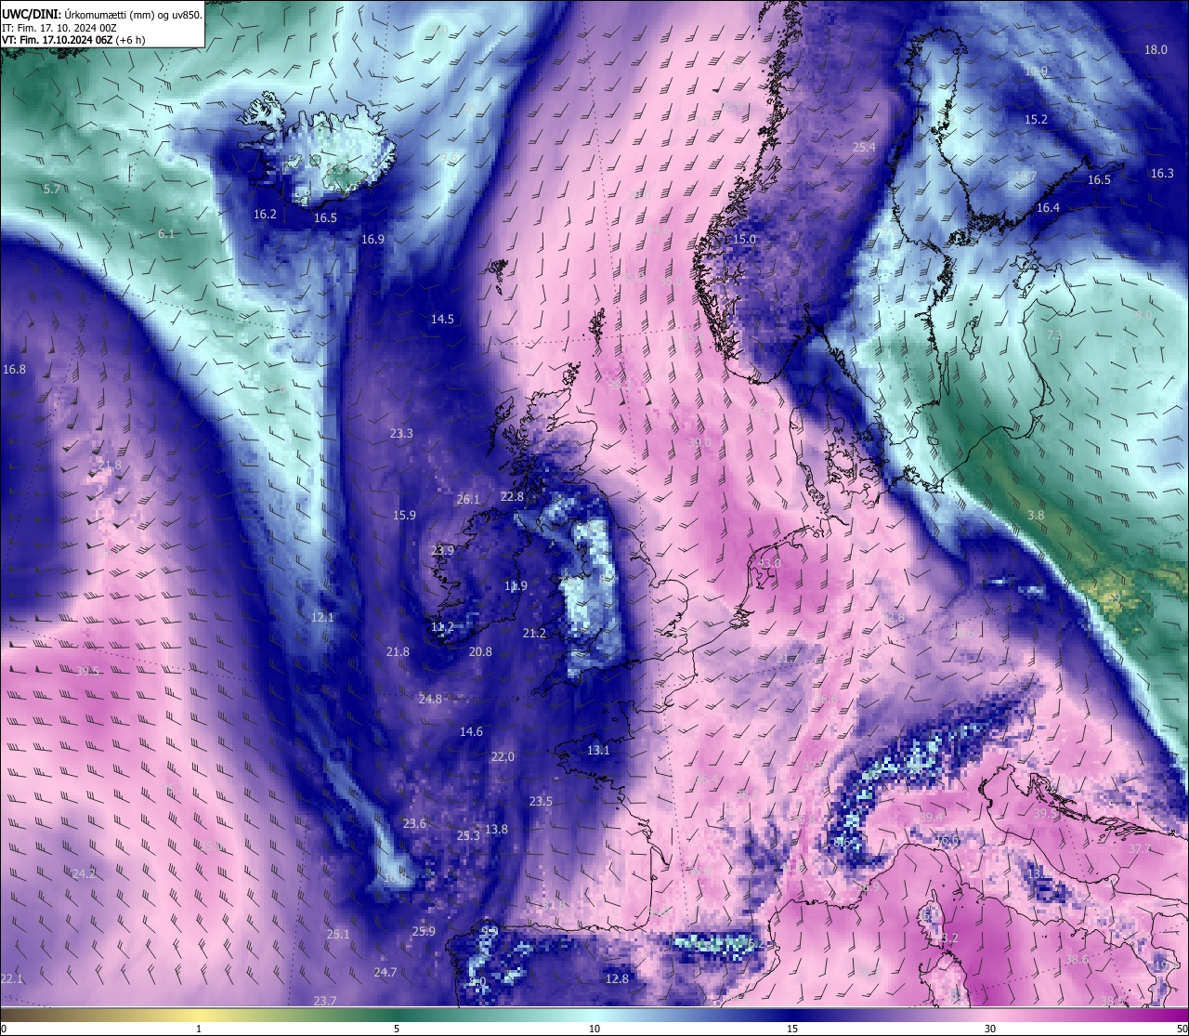1189x1036 pixels.
Task: Click the 16.3 map value
Action: click(1162, 174)
